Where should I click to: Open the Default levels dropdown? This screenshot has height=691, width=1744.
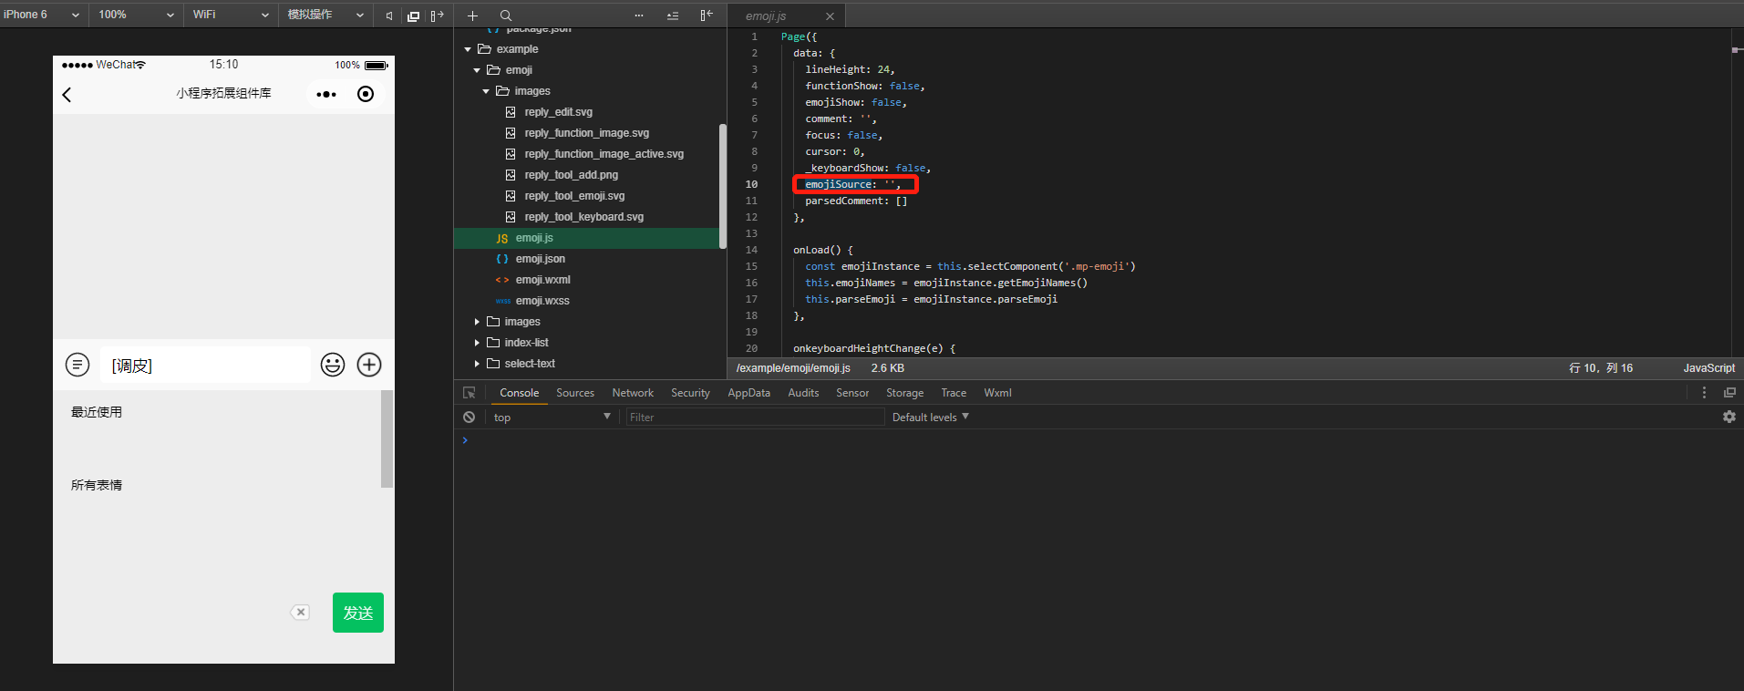click(931, 417)
